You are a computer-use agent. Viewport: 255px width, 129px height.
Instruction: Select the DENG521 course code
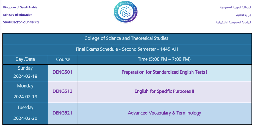62,113
